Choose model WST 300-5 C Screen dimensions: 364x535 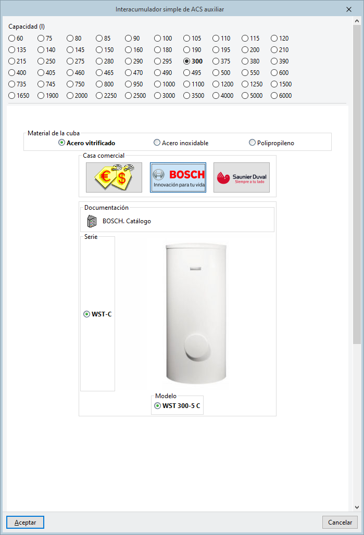coord(177,406)
